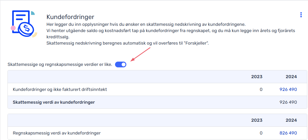Click the red arrow annotation pointing to toggle
This screenshot has width=308, height=140.
(x=140, y=54)
